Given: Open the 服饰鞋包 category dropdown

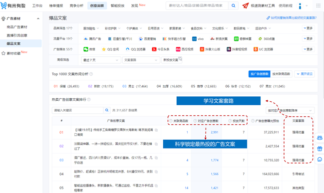Looking at the screenshot, I should click(91, 28).
